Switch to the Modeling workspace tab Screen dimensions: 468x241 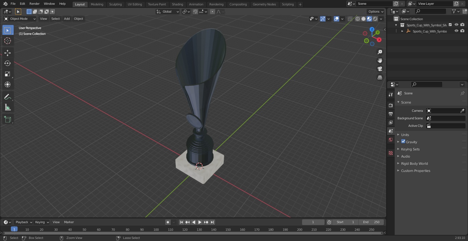(97, 4)
